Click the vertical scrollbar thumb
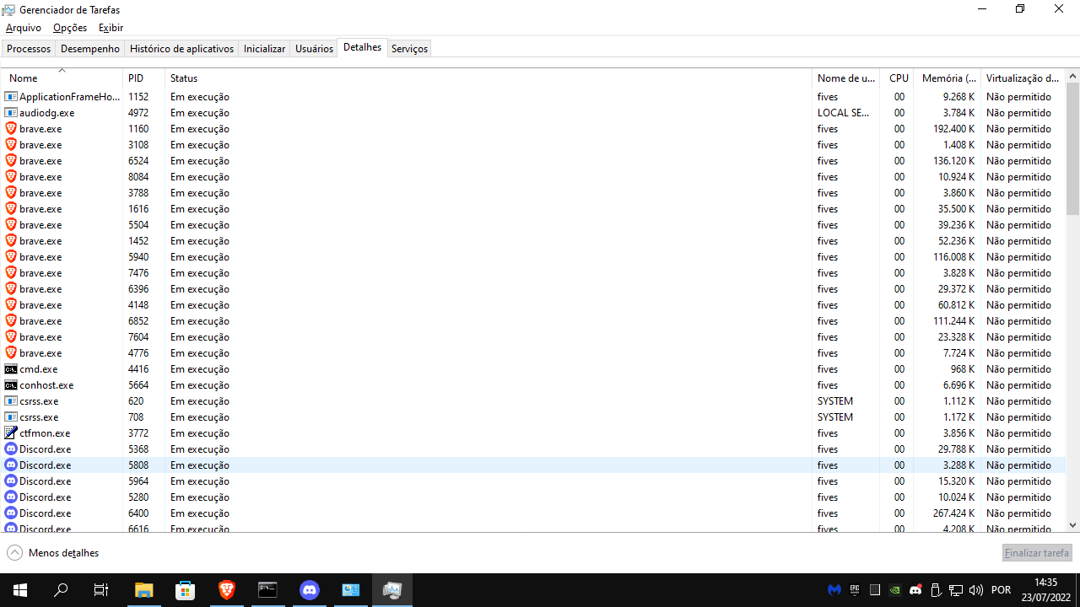 pyautogui.click(x=1072, y=149)
